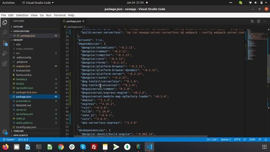Viewport: 270px width, 152px height.
Task: Split the editor to the right
Action: (x=259, y=21)
